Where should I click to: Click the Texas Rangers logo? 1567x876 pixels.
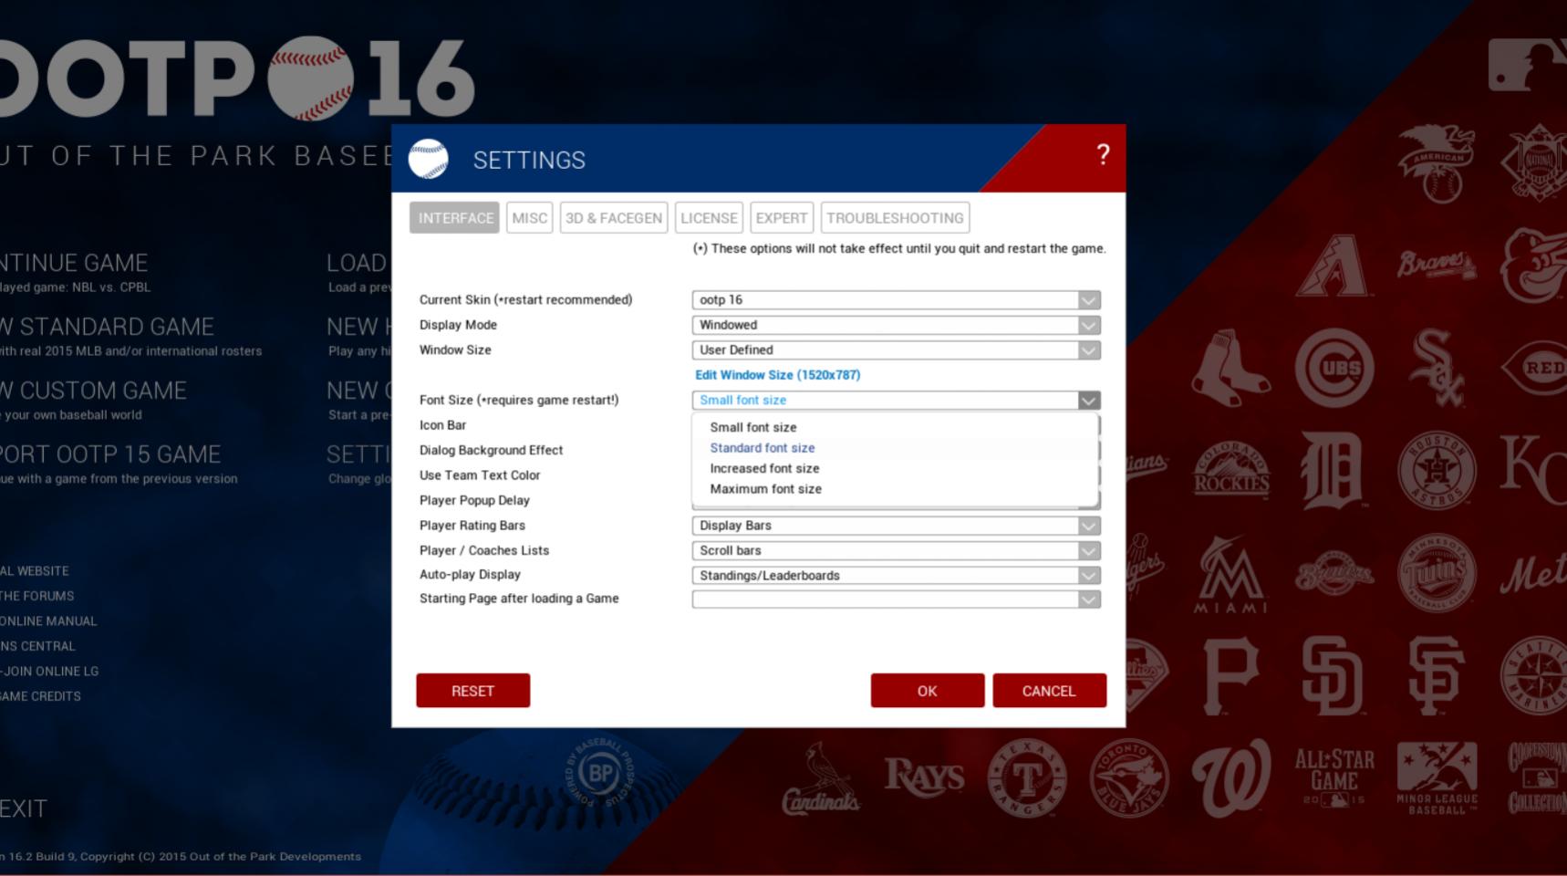click(1026, 778)
